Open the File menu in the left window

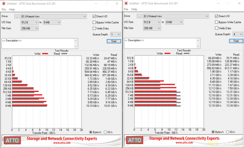[x=4, y=9]
